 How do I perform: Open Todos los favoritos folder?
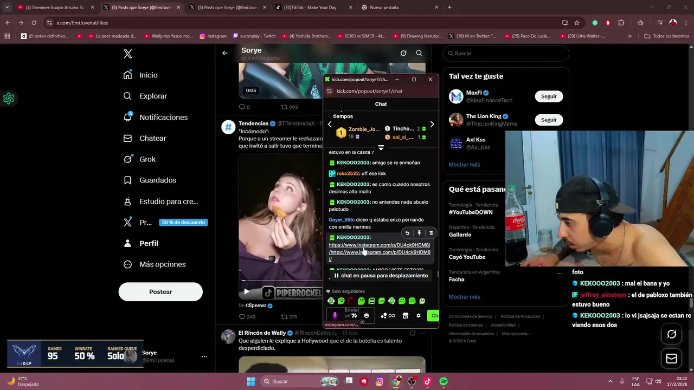tap(666, 36)
